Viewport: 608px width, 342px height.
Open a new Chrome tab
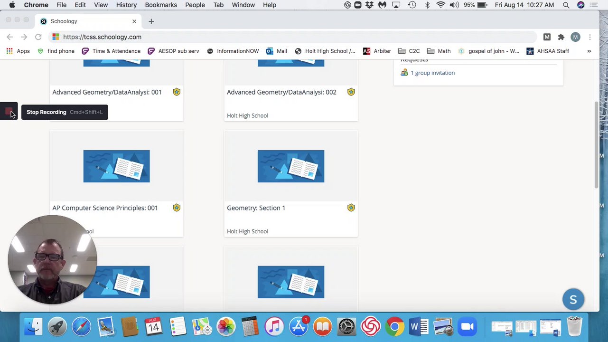click(151, 21)
